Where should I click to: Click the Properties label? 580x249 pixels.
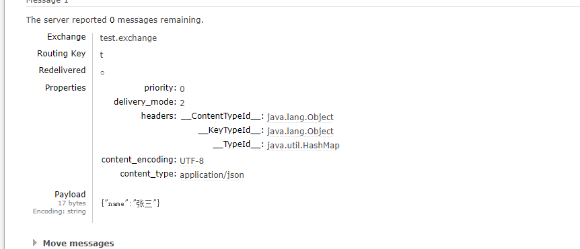65,88
